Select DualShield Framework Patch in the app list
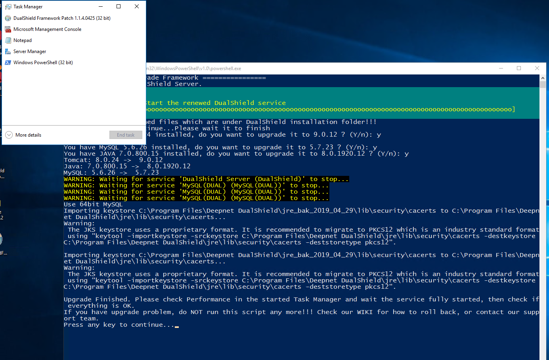Viewport: 549px width, 360px height. coord(61,18)
